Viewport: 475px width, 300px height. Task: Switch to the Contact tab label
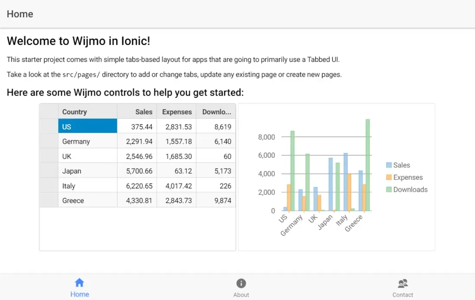[x=403, y=295]
